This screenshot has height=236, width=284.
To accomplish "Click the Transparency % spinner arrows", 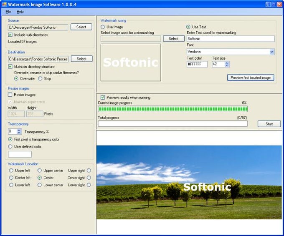I will (19, 131).
